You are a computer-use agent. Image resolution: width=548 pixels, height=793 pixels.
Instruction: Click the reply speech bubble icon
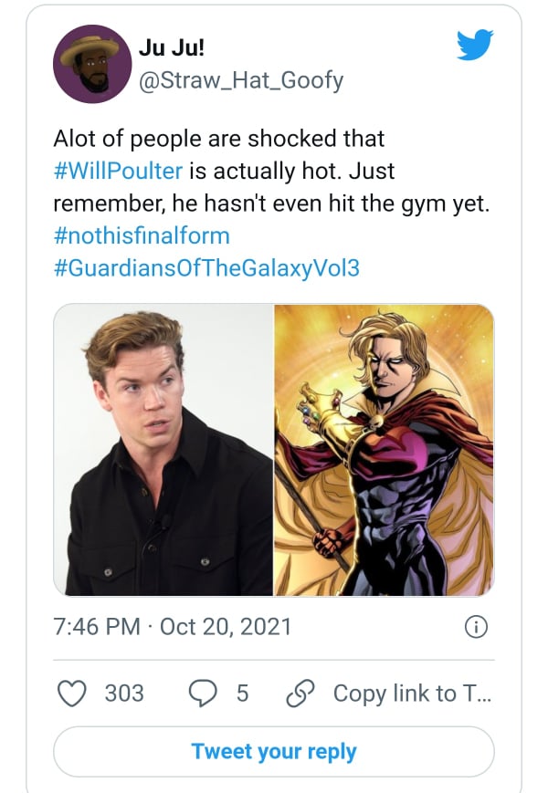[203, 694]
